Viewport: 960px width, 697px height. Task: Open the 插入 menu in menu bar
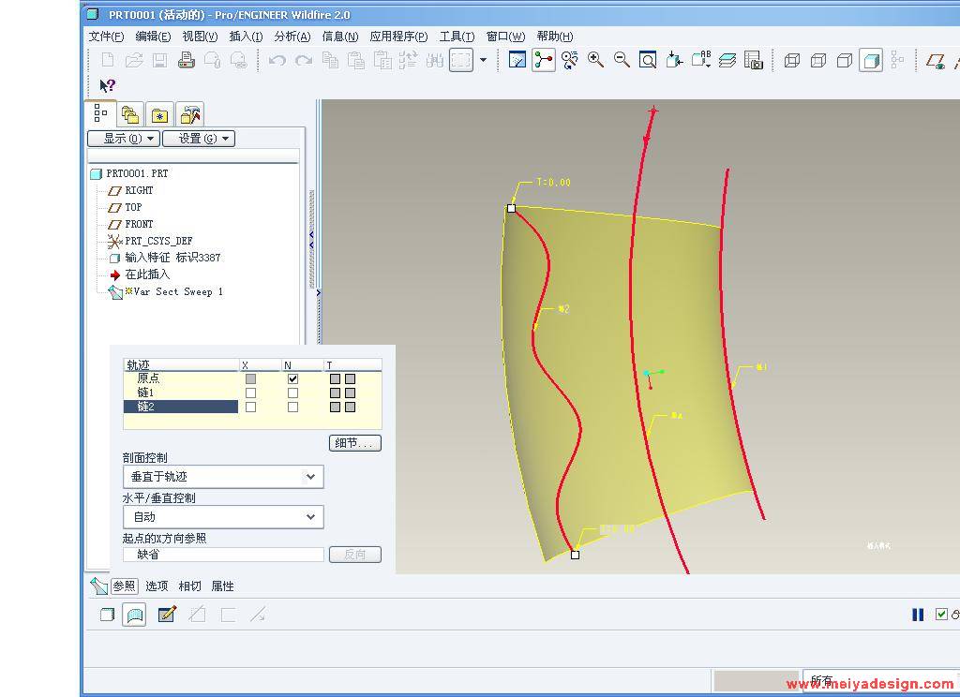[x=246, y=37]
